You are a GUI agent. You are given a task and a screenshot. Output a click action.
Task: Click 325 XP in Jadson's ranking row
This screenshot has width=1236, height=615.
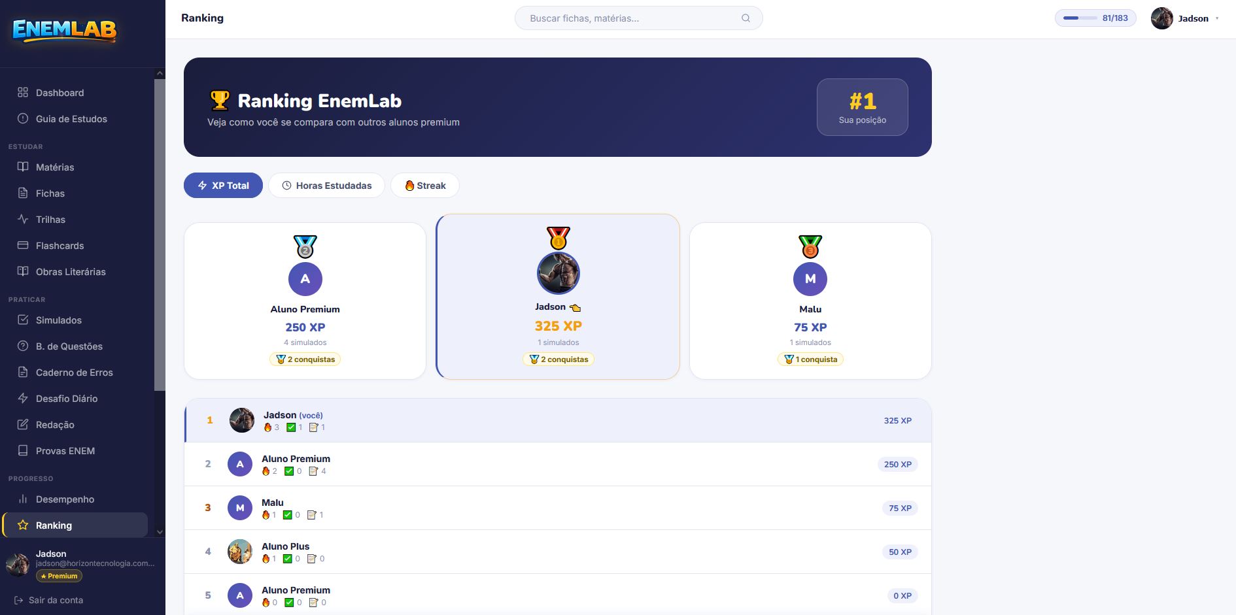coord(897,421)
